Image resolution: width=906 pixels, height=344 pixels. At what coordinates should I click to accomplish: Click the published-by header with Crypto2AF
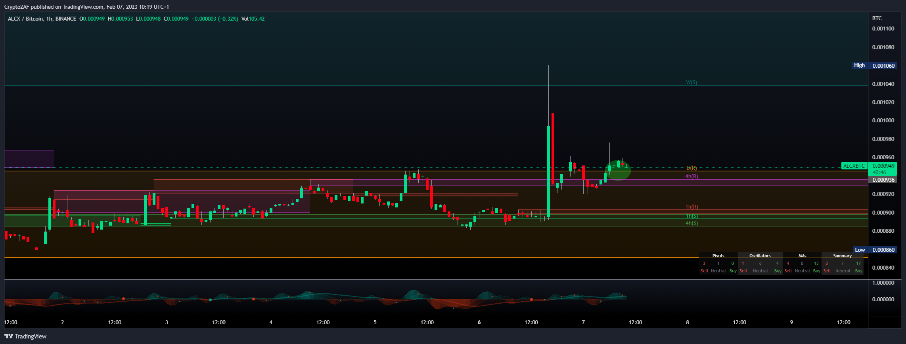click(x=86, y=7)
